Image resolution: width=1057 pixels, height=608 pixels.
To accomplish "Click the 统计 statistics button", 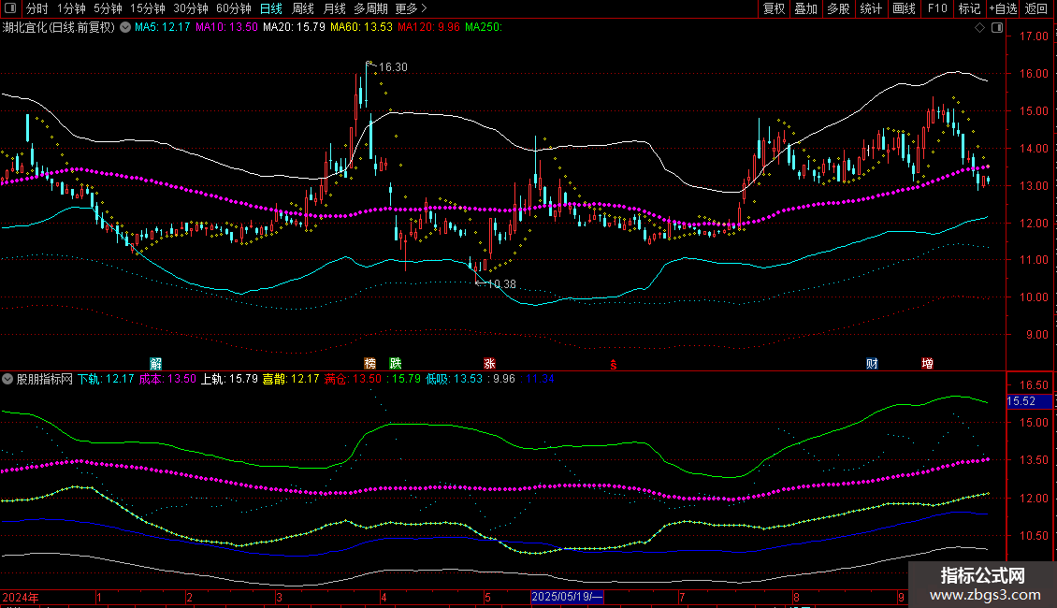I will click(x=870, y=8).
